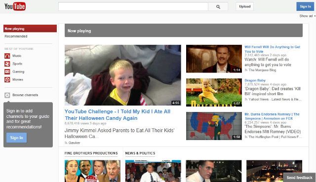Select Recommended in the sidebar
The width and height of the screenshot is (316, 182).
pyautogui.click(x=16, y=36)
